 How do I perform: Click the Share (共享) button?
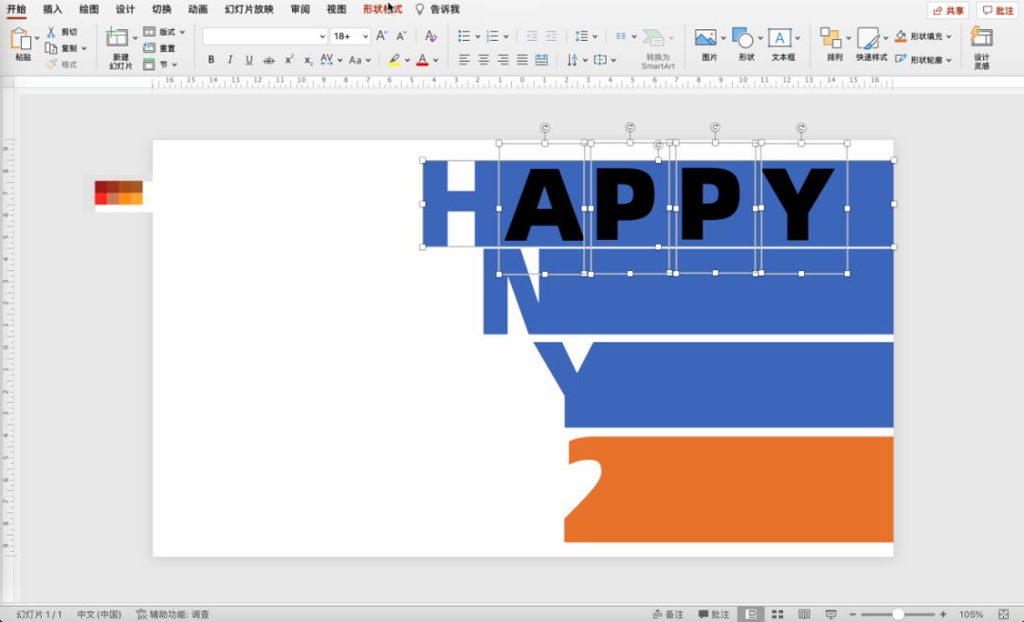click(948, 10)
